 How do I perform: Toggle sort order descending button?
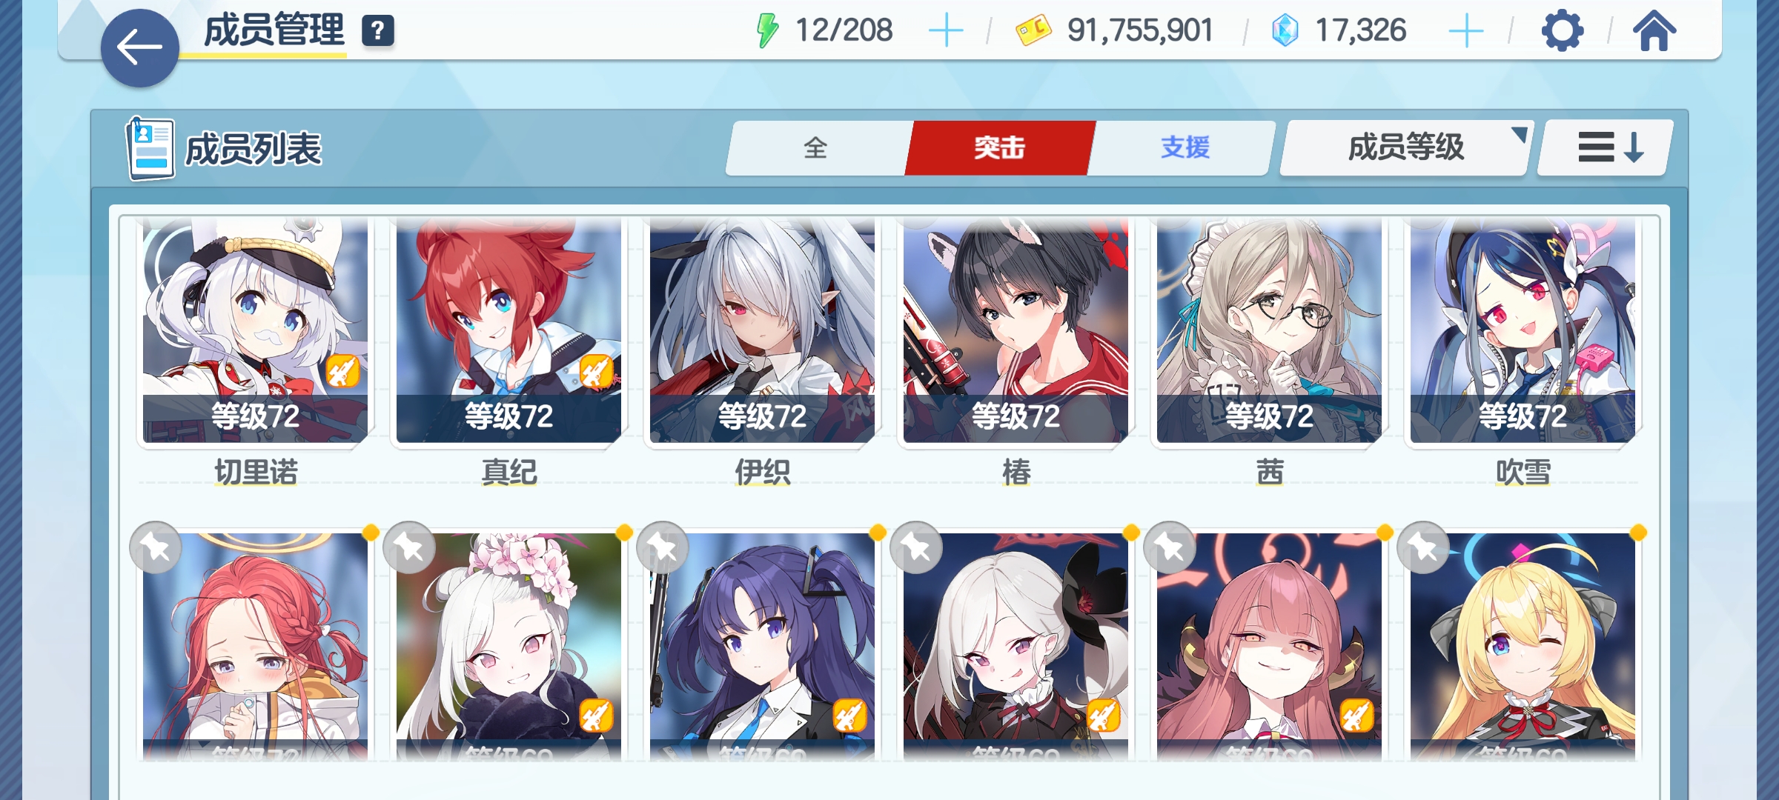(x=1606, y=147)
